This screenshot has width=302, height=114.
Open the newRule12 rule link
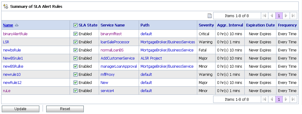click(12, 82)
